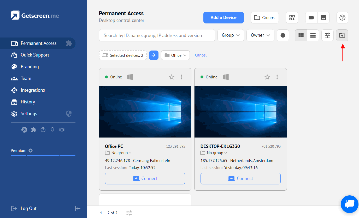
Task: Expand the No group dropdown on DESKTOP-EK1G330
Action: [214, 153]
